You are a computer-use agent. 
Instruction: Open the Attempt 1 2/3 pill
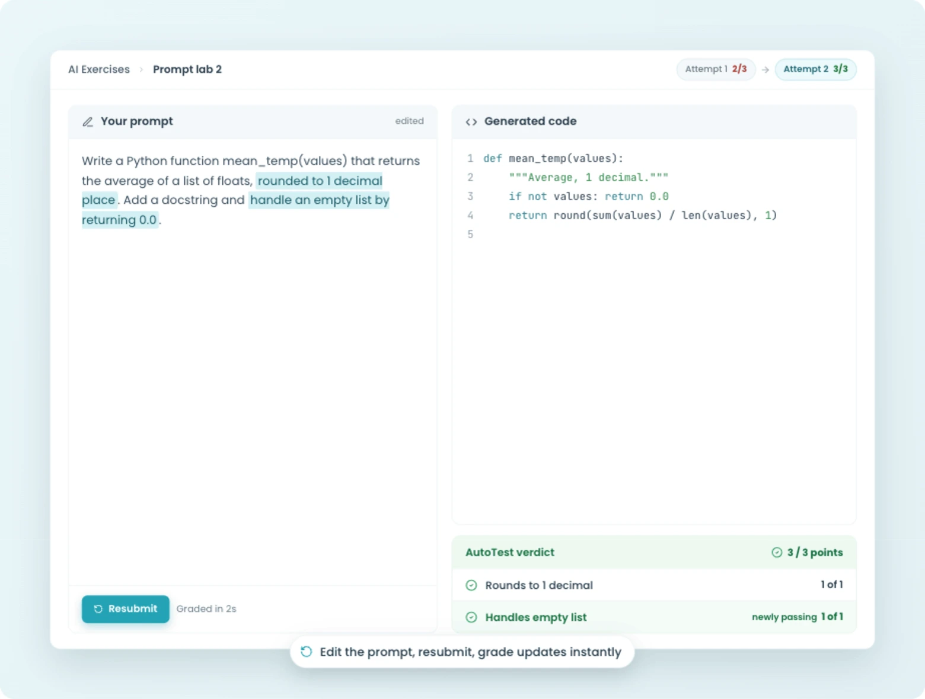click(x=716, y=69)
